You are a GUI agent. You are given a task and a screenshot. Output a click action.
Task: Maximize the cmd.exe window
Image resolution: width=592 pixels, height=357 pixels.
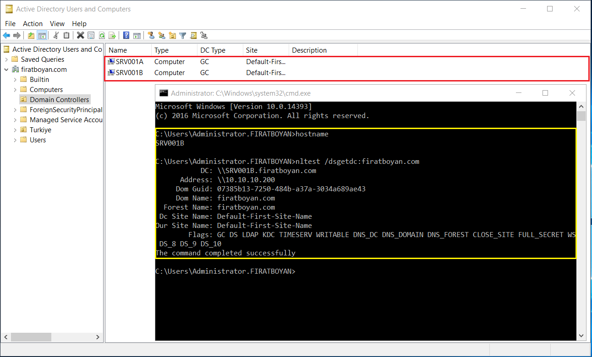(545, 93)
